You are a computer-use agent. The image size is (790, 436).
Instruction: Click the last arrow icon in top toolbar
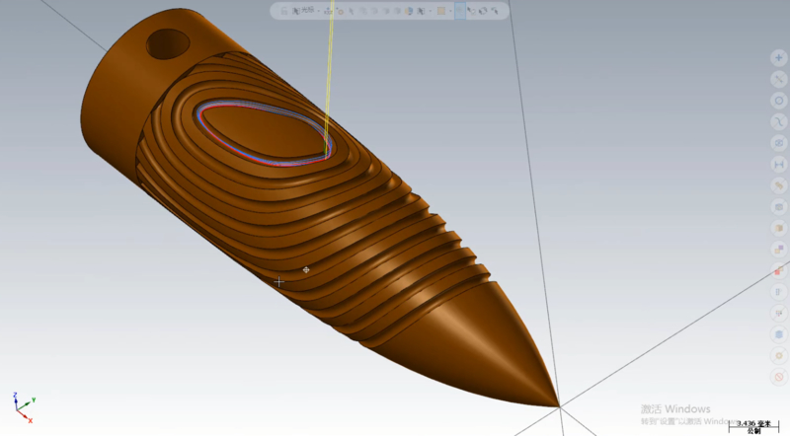point(495,11)
